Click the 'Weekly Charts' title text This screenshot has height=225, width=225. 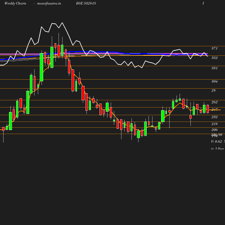point(15,3)
